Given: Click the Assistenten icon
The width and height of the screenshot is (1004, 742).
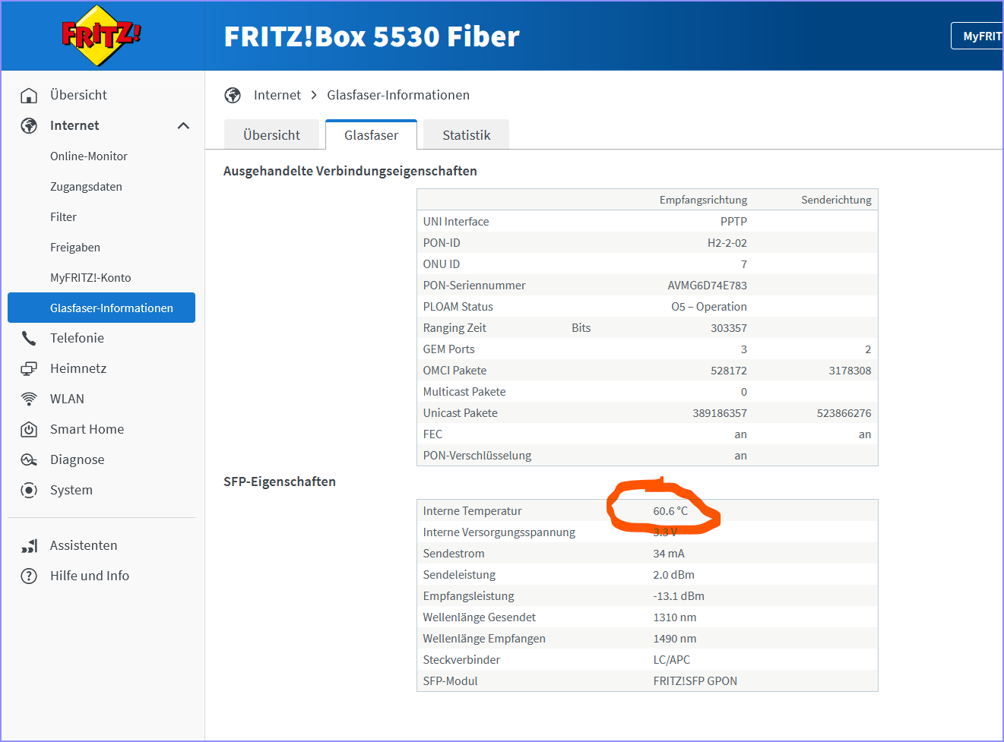Looking at the screenshot, I should click(x=29, y=545).
